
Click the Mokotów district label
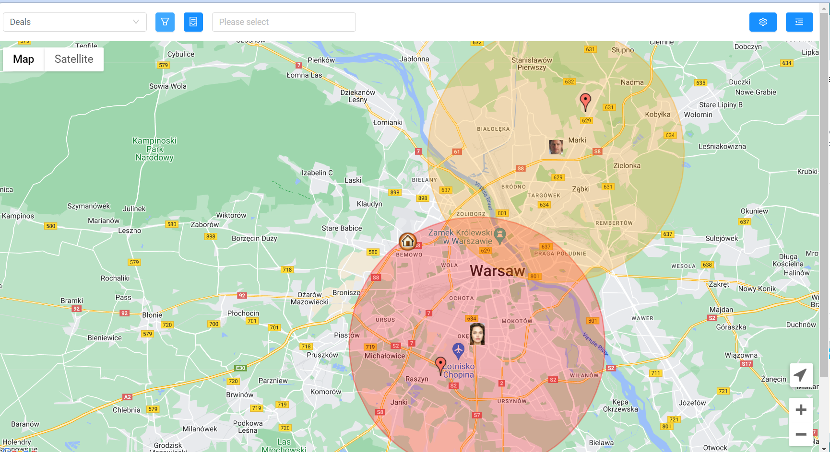pos(517,321)
